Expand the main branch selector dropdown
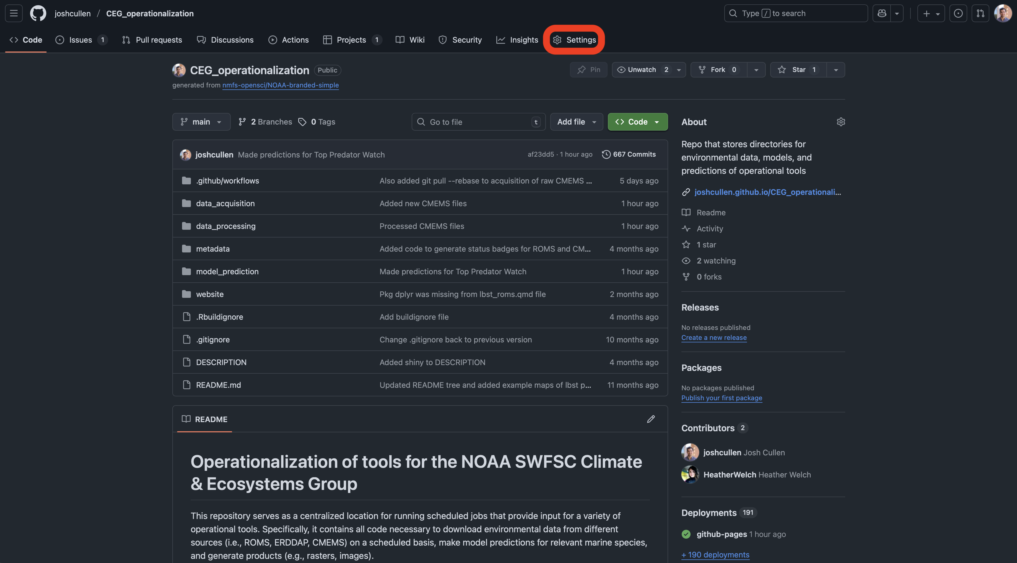 (x=201, y=122)
